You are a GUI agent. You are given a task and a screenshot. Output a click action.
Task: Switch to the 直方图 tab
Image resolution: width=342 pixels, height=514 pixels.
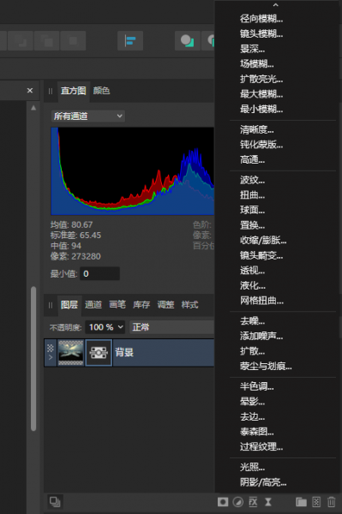click(74, 91)
